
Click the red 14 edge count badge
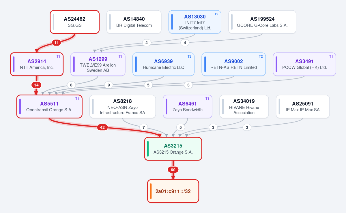[36, 85]
